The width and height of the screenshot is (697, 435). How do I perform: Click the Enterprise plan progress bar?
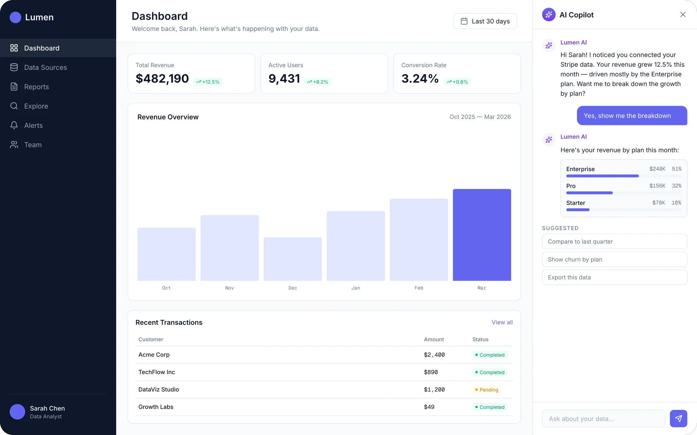[624, 176]
